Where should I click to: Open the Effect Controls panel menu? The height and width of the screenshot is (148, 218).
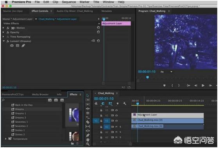[x=51, y=11]
